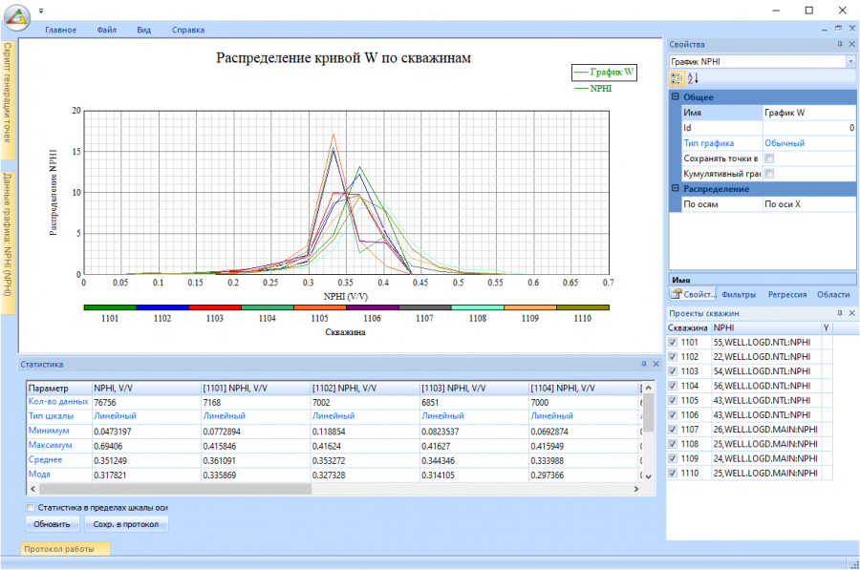The width and height of the screenshot is (860, 570).
Task: Select the Кол-во данных row label
Action: [x=58, y=401]
